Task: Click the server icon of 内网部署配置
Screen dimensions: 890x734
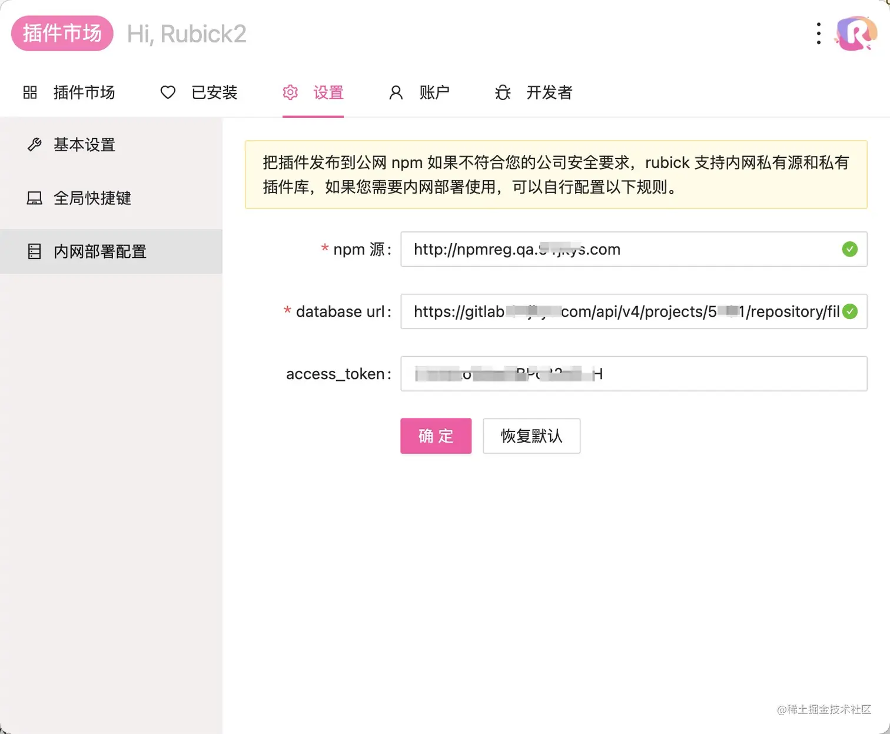Action: [34, 251]
